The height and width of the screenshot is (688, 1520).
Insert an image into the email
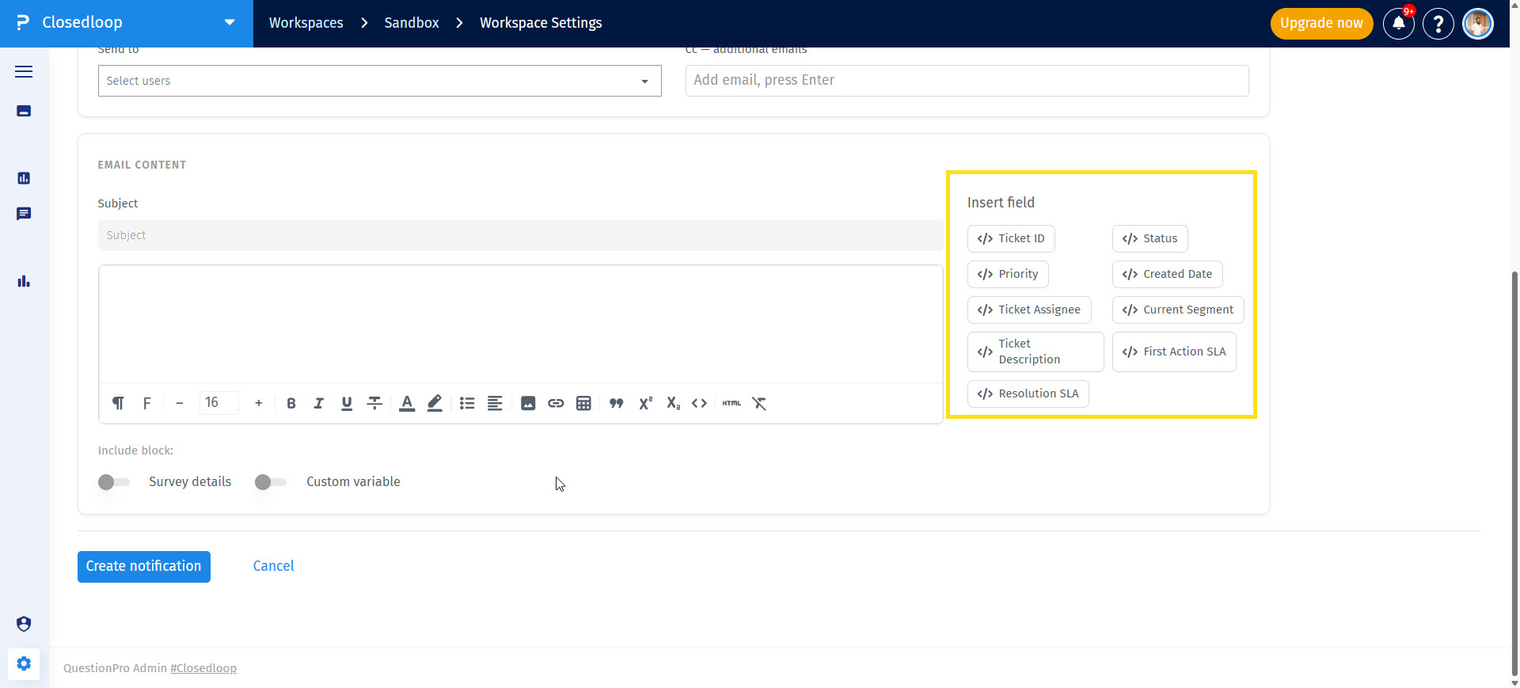pos(528,403)
